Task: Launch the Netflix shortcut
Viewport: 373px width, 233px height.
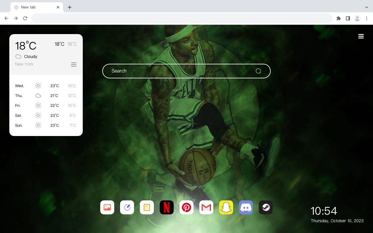Action: [167, 207]
